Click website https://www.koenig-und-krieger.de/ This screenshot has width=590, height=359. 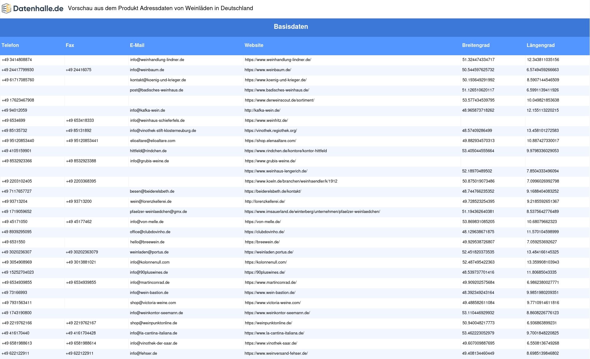tap(276, 80)
